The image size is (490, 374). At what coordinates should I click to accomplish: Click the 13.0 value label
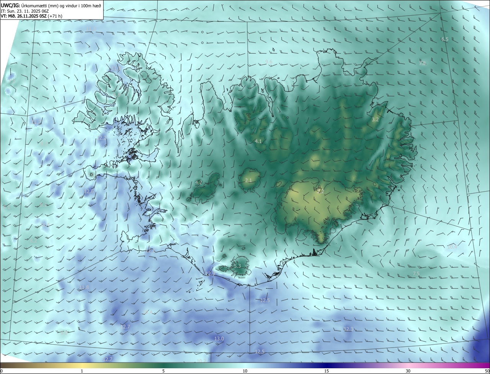click(x=219, y=339)
